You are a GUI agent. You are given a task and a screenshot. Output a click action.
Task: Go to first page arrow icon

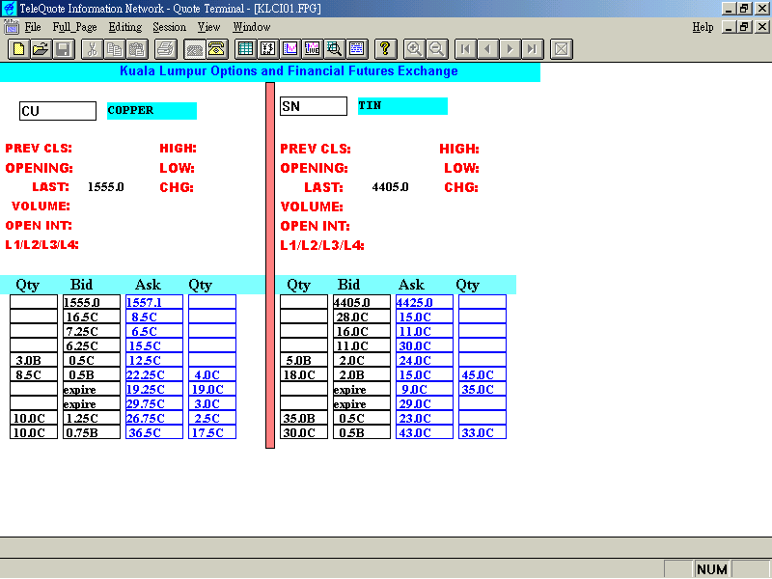465,49
